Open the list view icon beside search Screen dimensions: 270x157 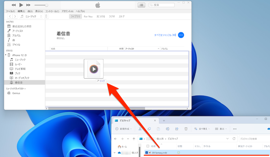tap(142, 5)
